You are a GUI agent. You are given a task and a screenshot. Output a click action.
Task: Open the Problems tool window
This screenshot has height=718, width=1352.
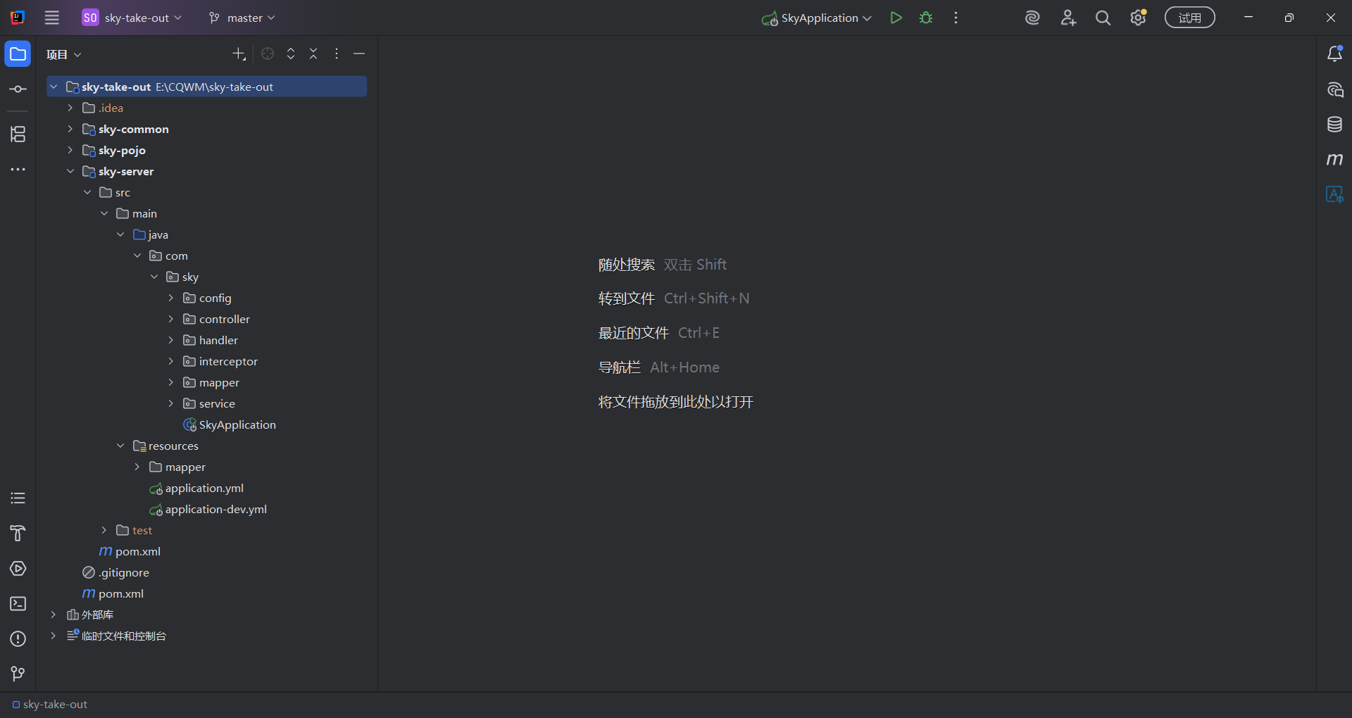coord(18,639)
